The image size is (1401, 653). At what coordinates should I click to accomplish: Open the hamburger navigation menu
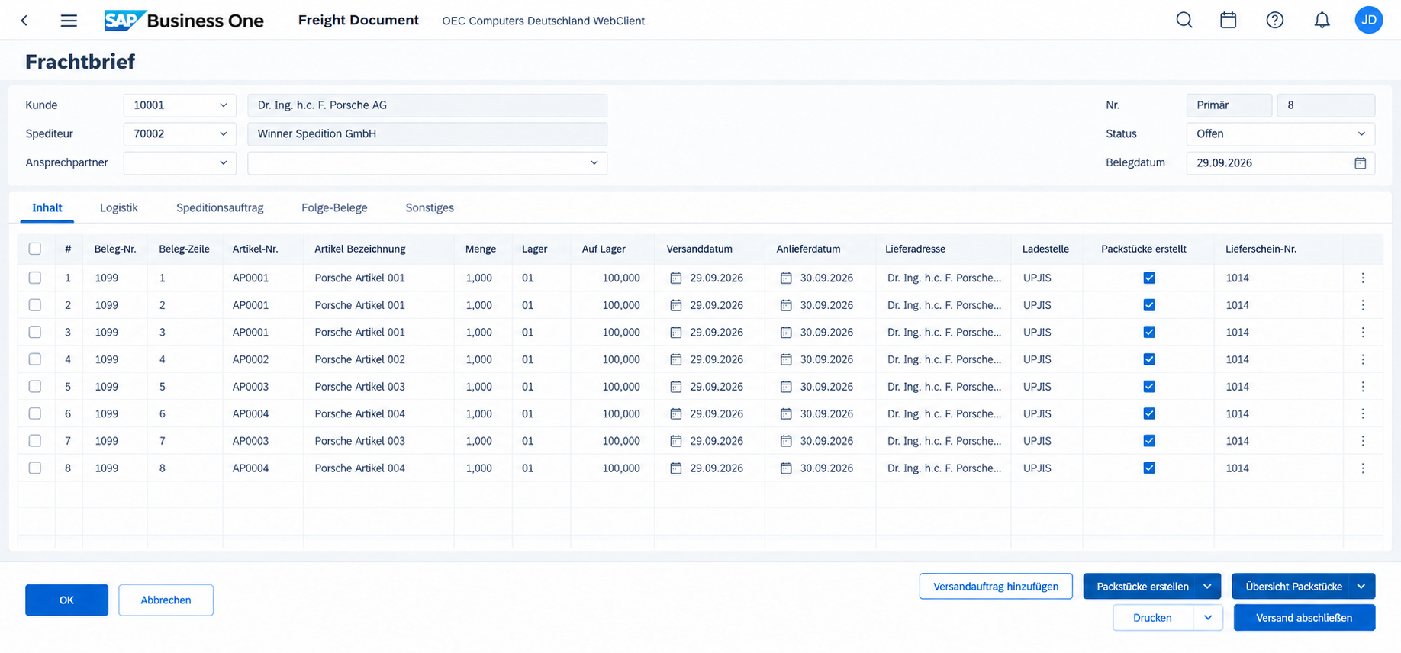(69, 21)
